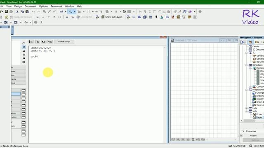Screen dimensions: 264x148
Task: Open dropdown arrow beside the purple eraser icon
Action: coord(195,12)
